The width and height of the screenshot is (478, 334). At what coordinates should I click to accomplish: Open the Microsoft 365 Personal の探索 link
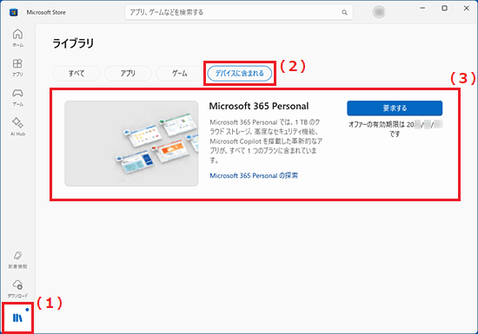pyautogui.click(x=254, y=175)
